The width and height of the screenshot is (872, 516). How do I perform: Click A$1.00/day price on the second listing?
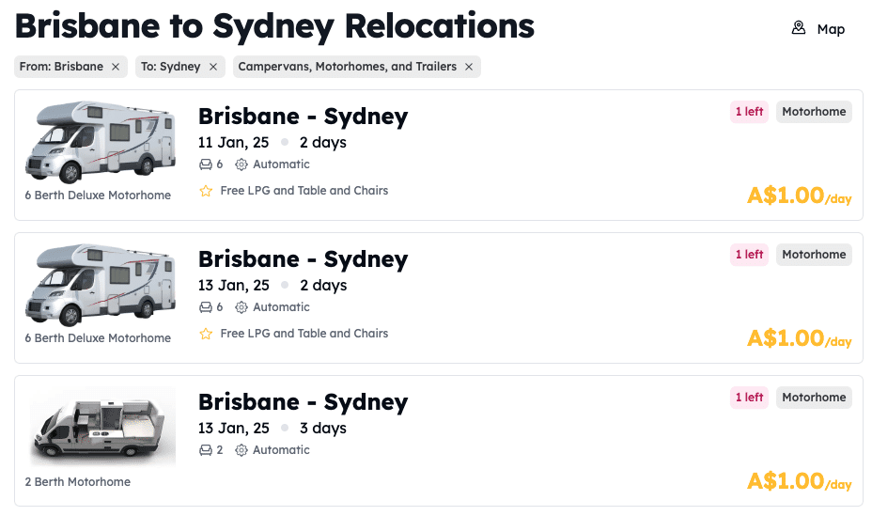click(799, 338)
